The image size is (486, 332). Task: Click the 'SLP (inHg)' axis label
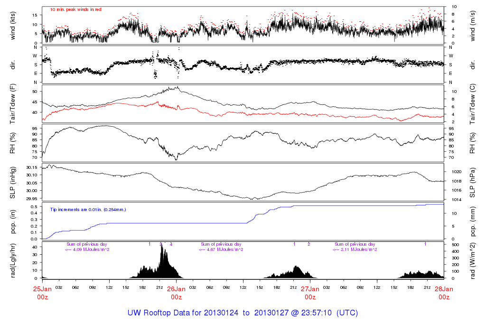click(12, 183)
